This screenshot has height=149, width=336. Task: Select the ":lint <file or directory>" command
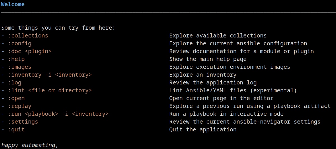click(x=50, y=90)
